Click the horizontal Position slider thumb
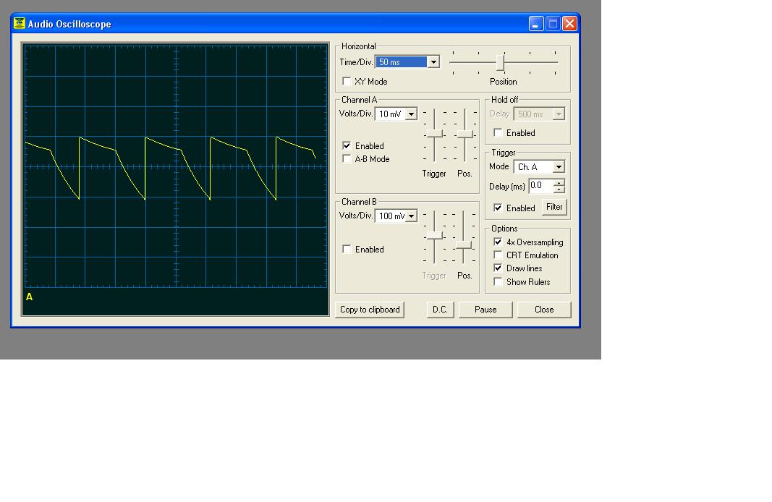Image resolution: width=772 pixels, height=502 pixels. point(500,62)
